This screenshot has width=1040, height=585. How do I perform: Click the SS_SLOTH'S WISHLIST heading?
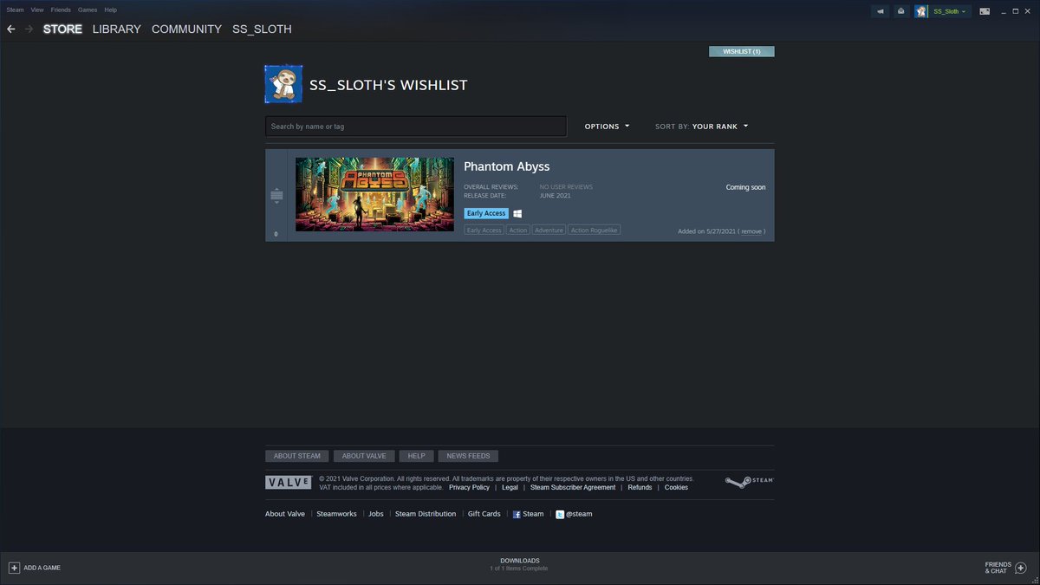pos(388,85)
